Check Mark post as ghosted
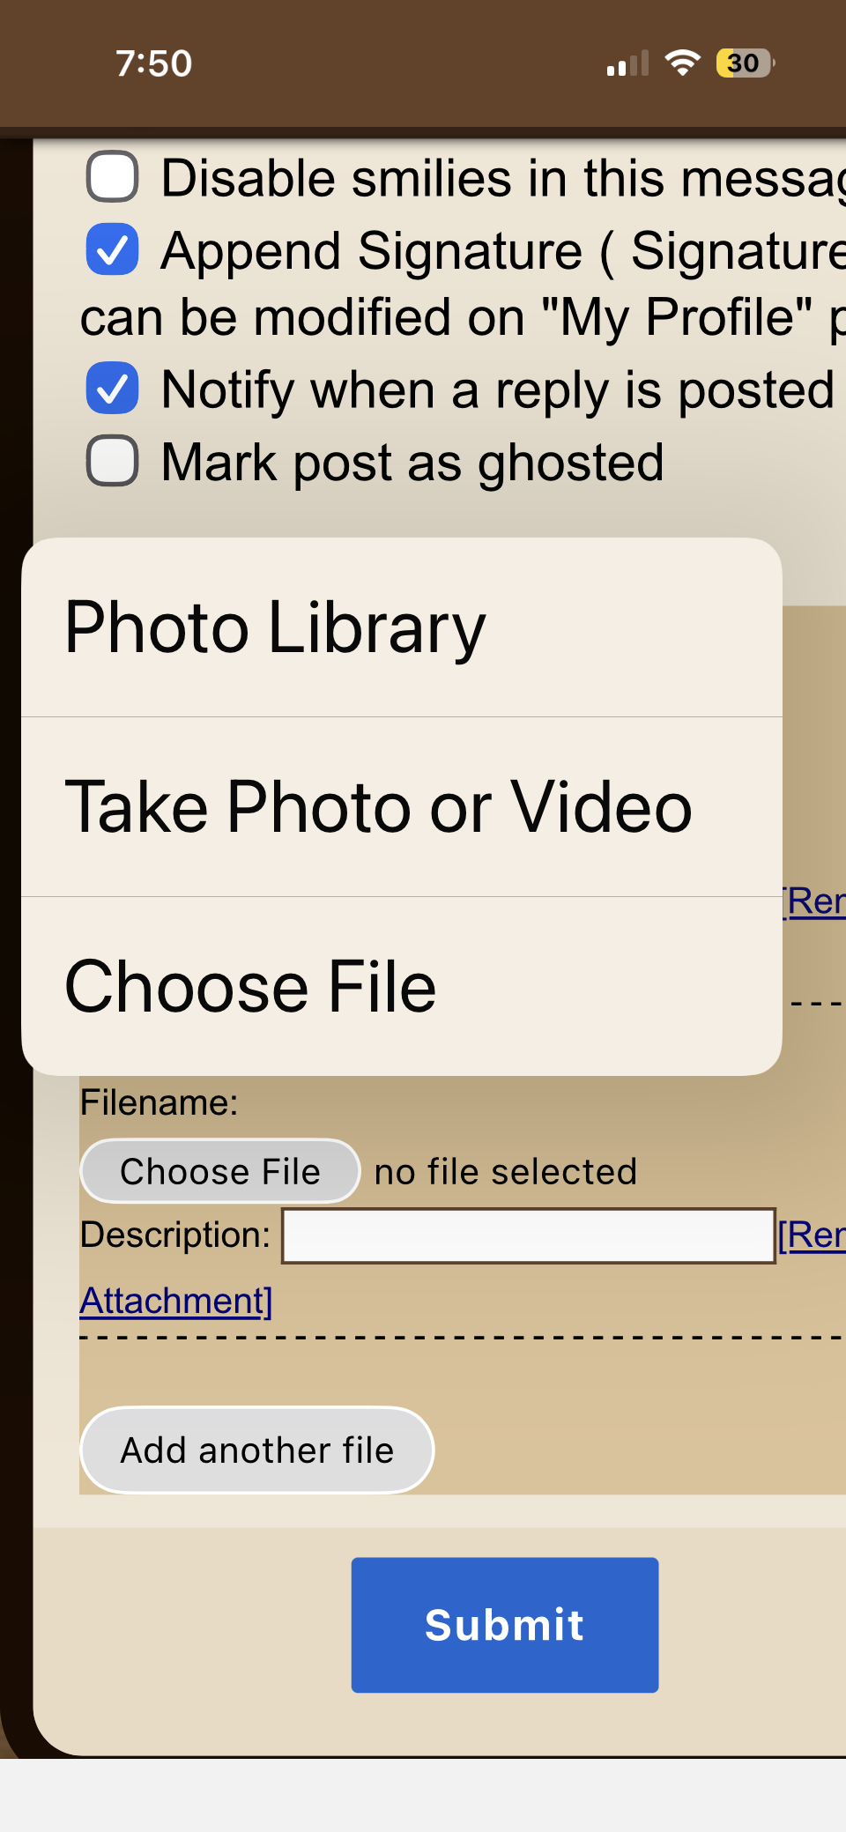The width and height of the screenshot is (846, 1832). (112, 460)
